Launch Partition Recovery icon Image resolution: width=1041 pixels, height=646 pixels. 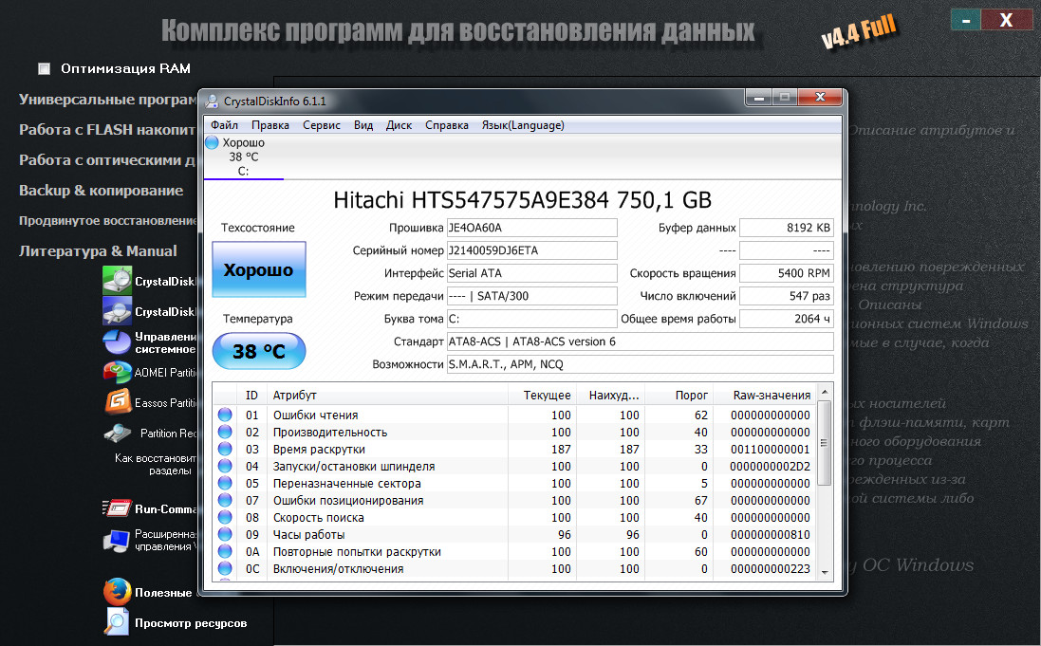118,433
